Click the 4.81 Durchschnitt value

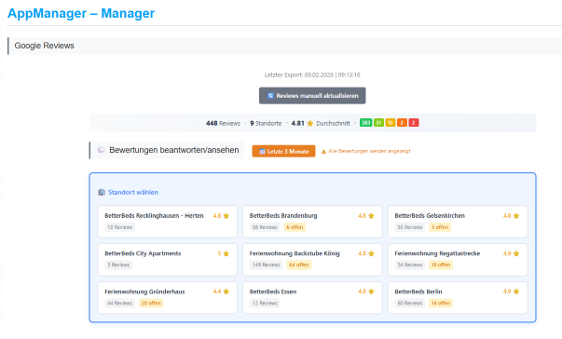297,123
